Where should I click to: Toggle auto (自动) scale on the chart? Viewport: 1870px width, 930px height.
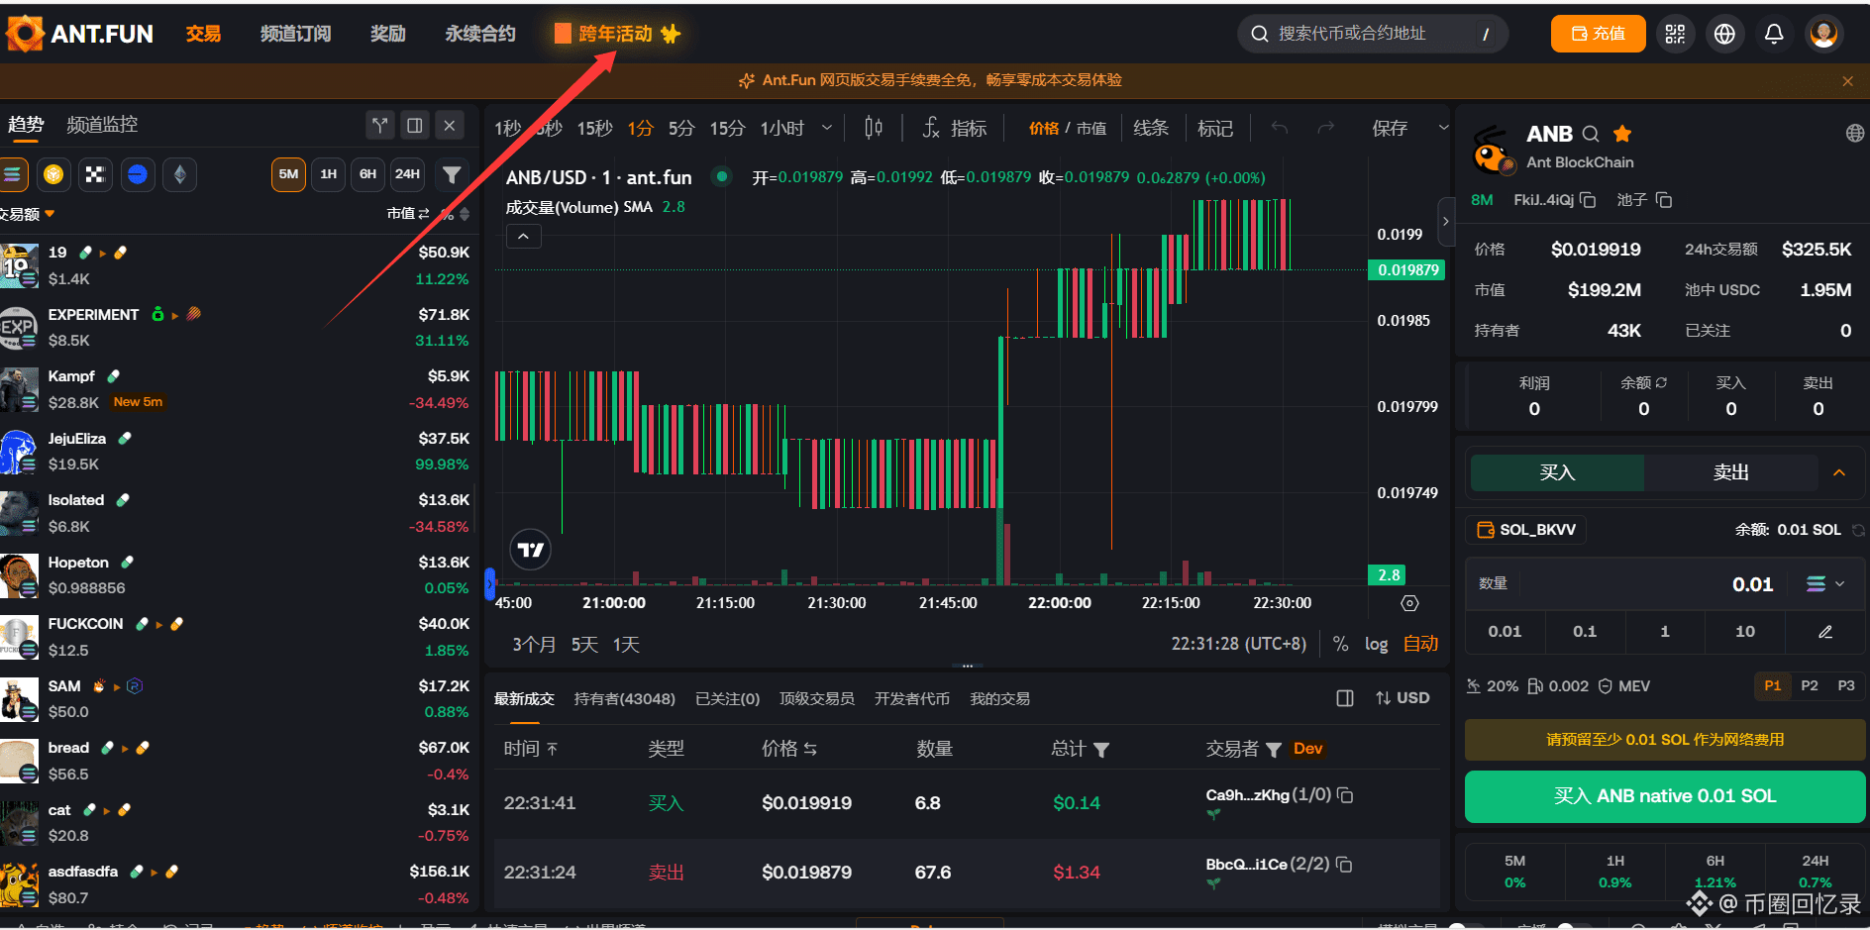[x=1420, y=644]
